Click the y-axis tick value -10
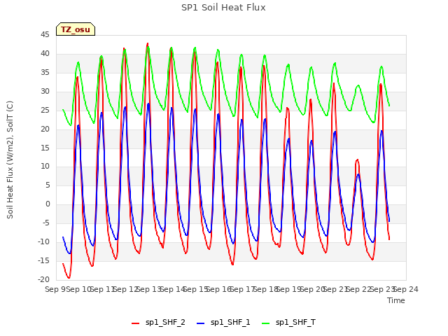448x336 pixels. (43, 241)
